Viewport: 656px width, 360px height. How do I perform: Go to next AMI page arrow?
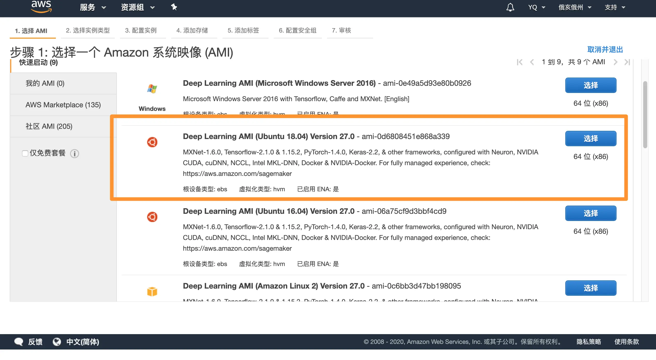pyautogui.click(x=616, y=62)
